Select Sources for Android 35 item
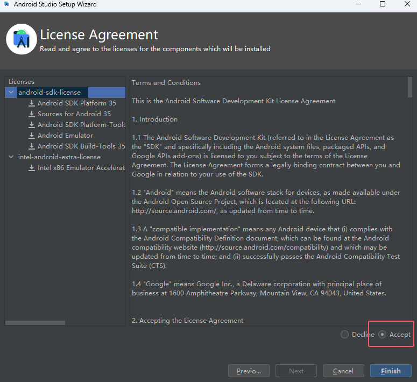417x382 pixels. (x=74, y=114)
